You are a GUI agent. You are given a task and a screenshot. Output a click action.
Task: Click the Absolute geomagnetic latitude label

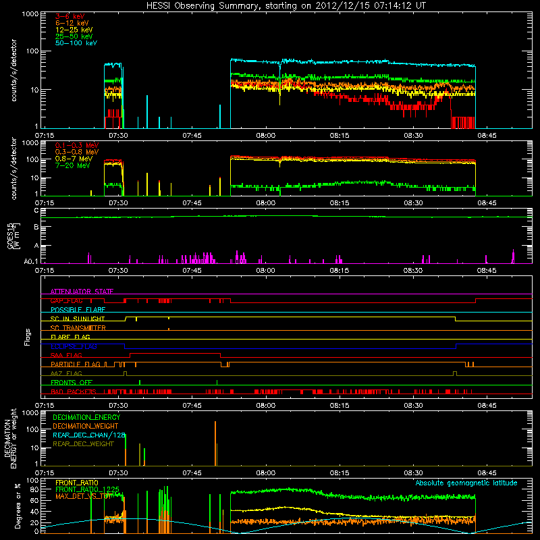click(466, 483)
